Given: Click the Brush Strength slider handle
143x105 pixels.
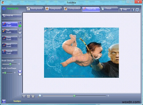Looking at the screenshot, I should pos(10,64).
